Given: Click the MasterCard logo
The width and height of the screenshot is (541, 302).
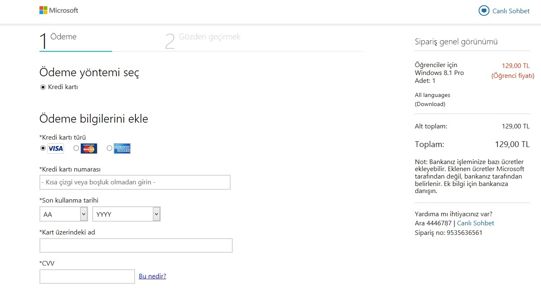Looking at the screenshot, I should (x=89, y=148).
